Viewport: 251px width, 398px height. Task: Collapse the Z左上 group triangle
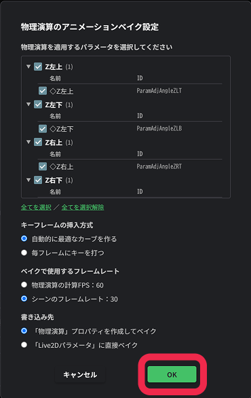pyautogui.click(x=28, y=67)
